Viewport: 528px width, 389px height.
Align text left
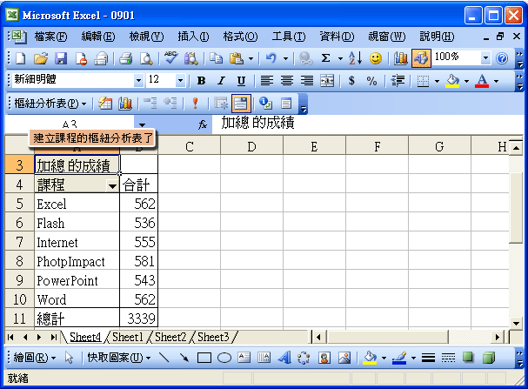click(267, 80)
